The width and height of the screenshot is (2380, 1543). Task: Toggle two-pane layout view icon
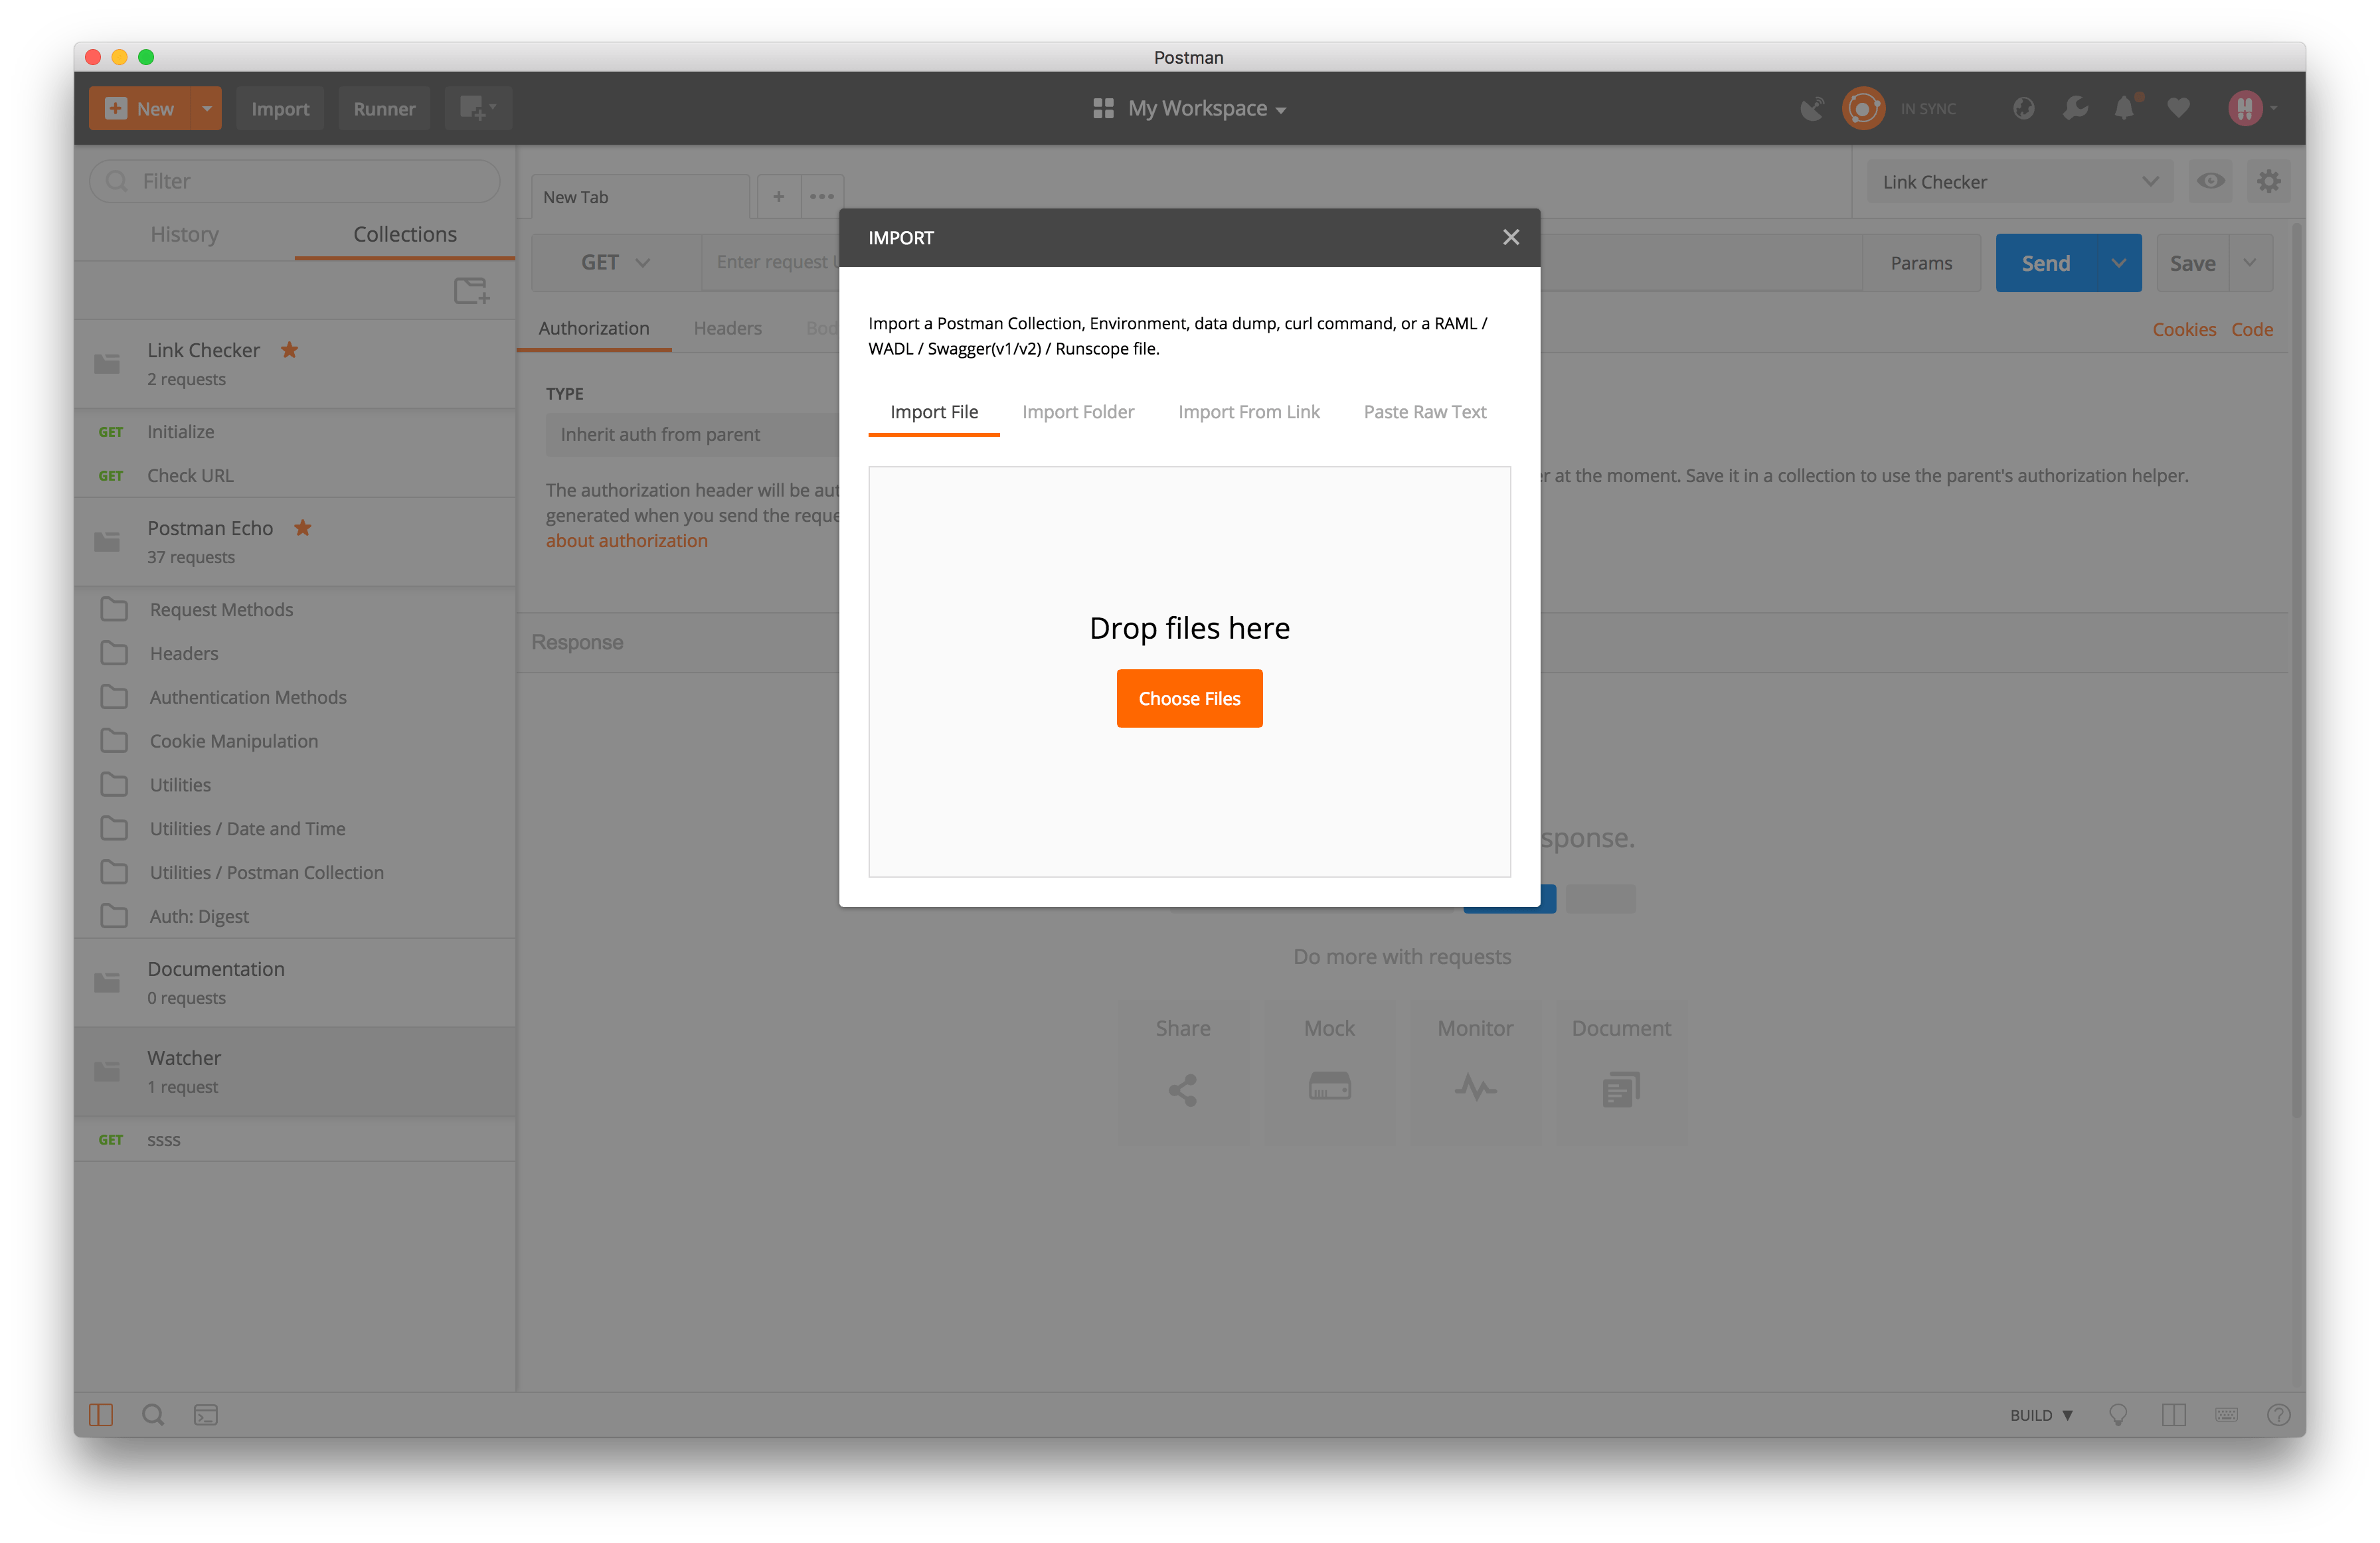coord(2173,1414)
